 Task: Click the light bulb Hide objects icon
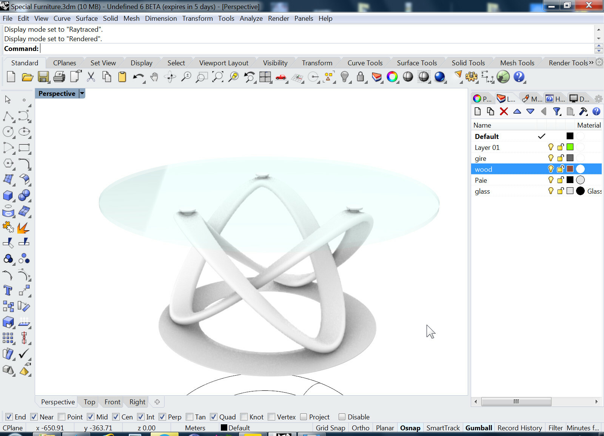coord(344,77)
